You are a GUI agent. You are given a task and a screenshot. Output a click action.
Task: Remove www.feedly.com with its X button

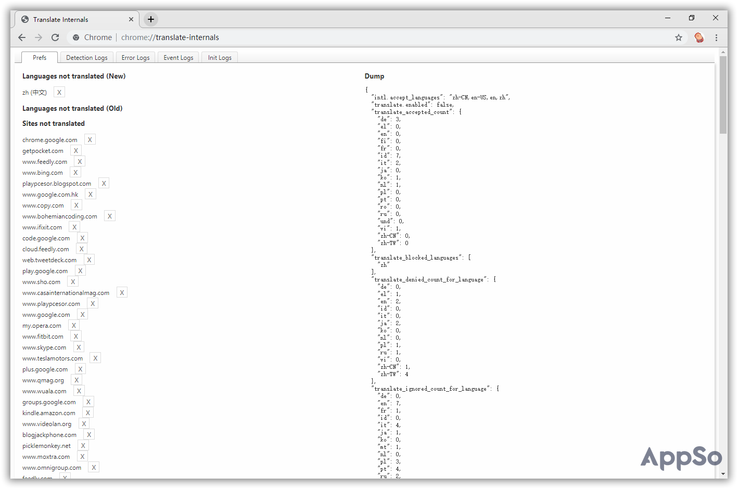[80, 162]
